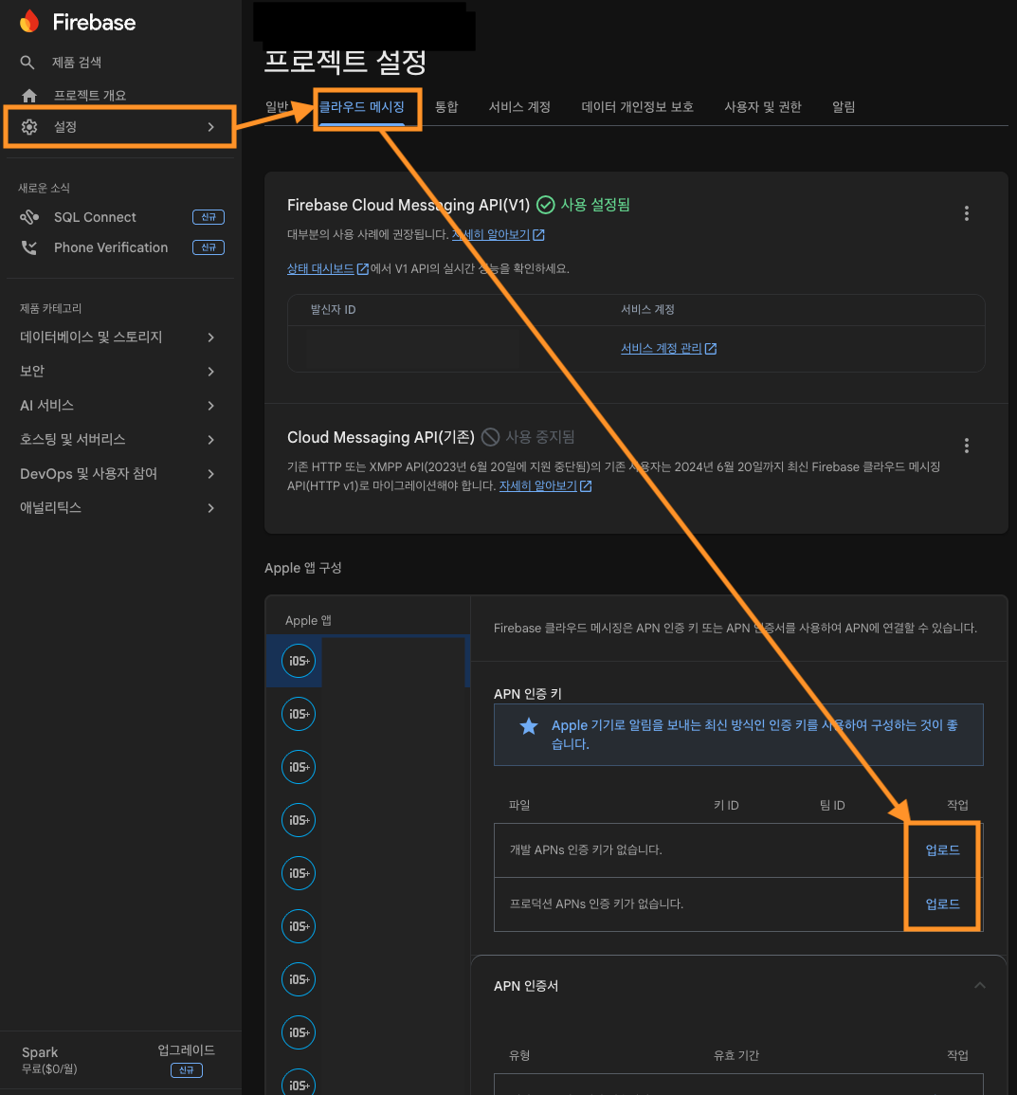The height and width of the screenshot is (1095, 1017).
Task: Click 프로덕션 APNs 인증 키가 없습니다 text
Action: point(596,903)
